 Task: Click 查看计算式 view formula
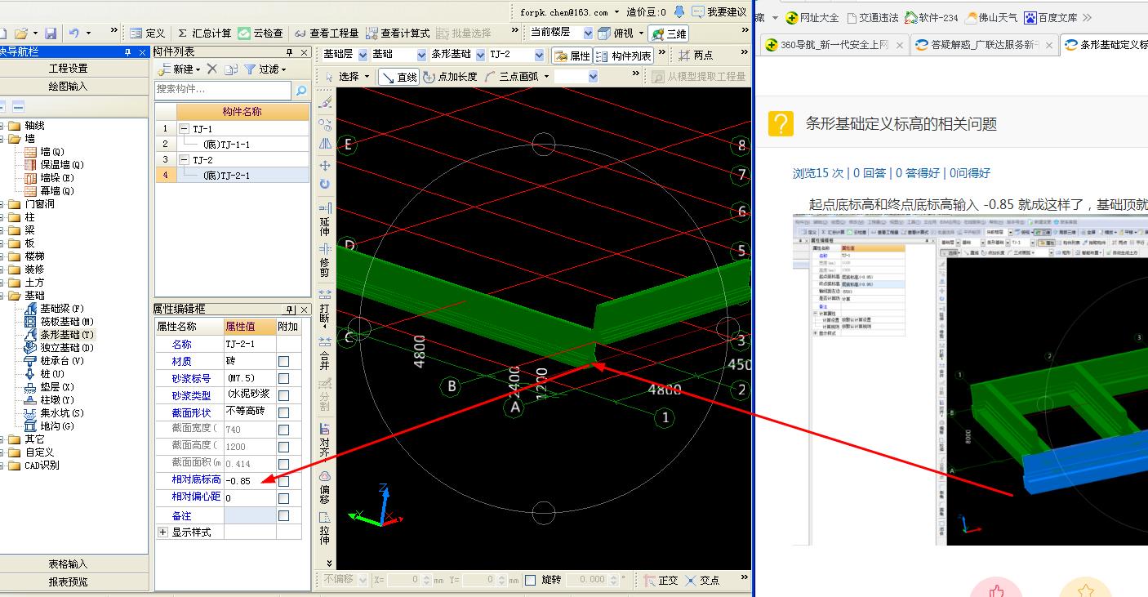(398, 33)
